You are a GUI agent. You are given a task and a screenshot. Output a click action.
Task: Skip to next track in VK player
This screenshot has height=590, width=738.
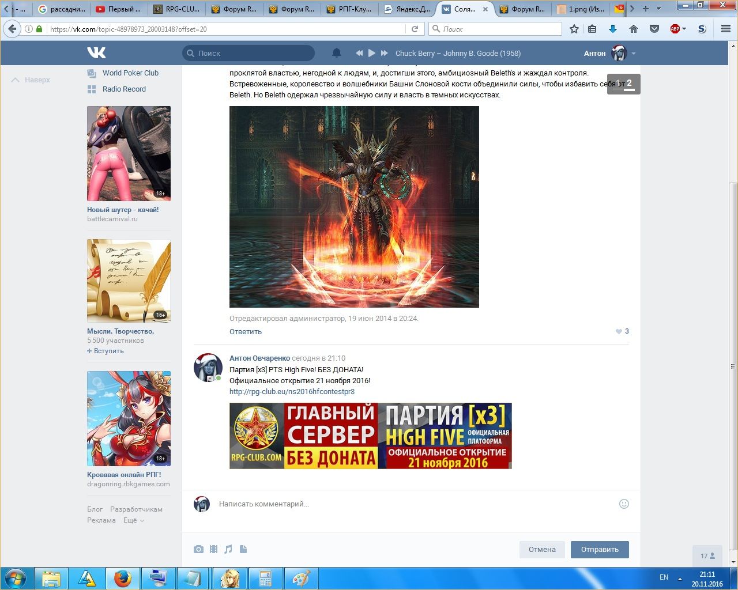tap(385, 53)
